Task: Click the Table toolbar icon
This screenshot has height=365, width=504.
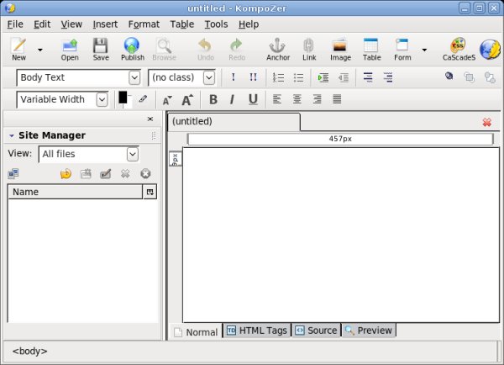Action: (371, 50)
